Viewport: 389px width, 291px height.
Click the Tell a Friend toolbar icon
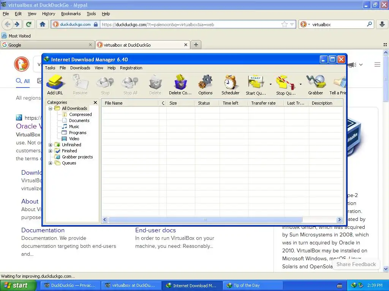[338, 84]
